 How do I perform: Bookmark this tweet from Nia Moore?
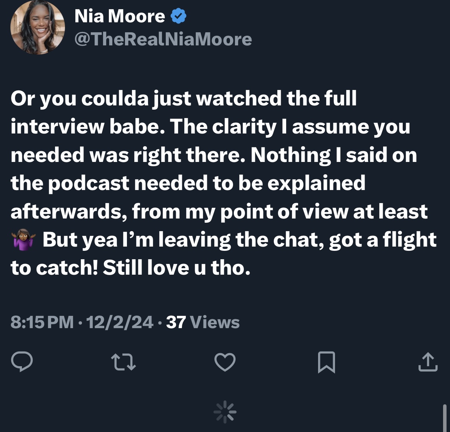pos(326,362)
